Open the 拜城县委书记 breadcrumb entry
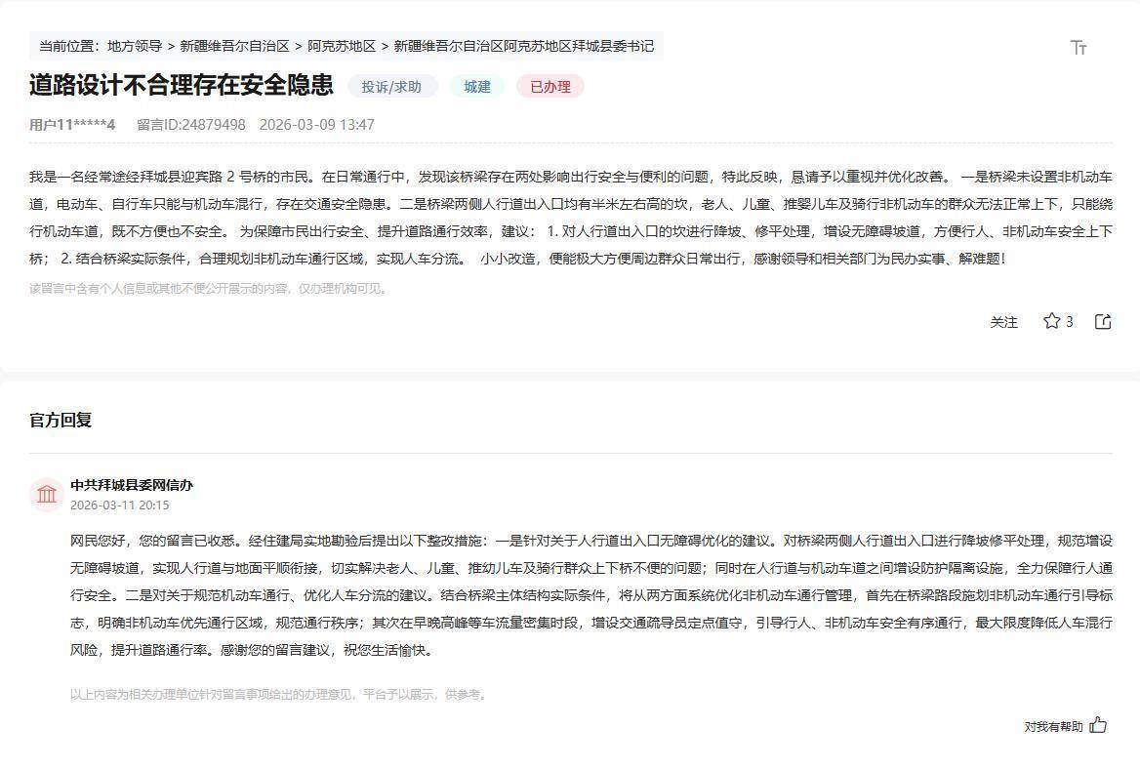 point(523,46)
